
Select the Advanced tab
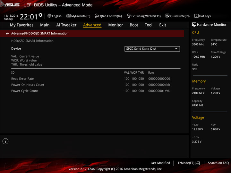click(x=92, y=25)
